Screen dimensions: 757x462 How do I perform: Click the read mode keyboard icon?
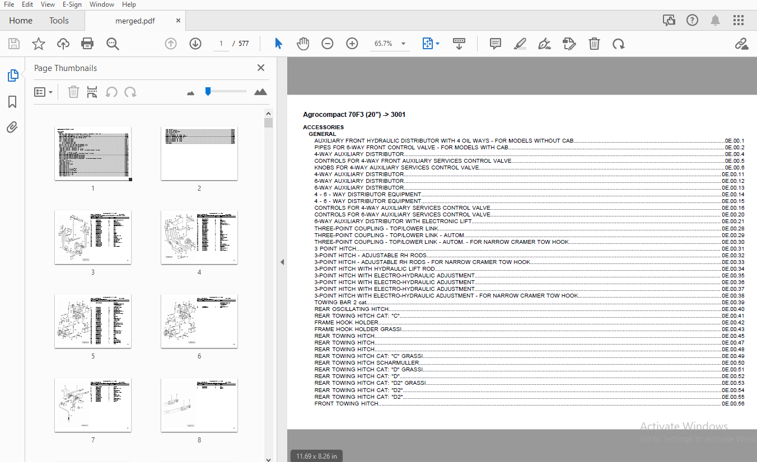(x=459, y=44)
